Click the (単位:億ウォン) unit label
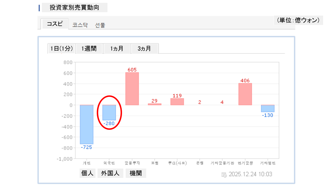The height and width of the screenshot is (187, 333). point(298,20)
